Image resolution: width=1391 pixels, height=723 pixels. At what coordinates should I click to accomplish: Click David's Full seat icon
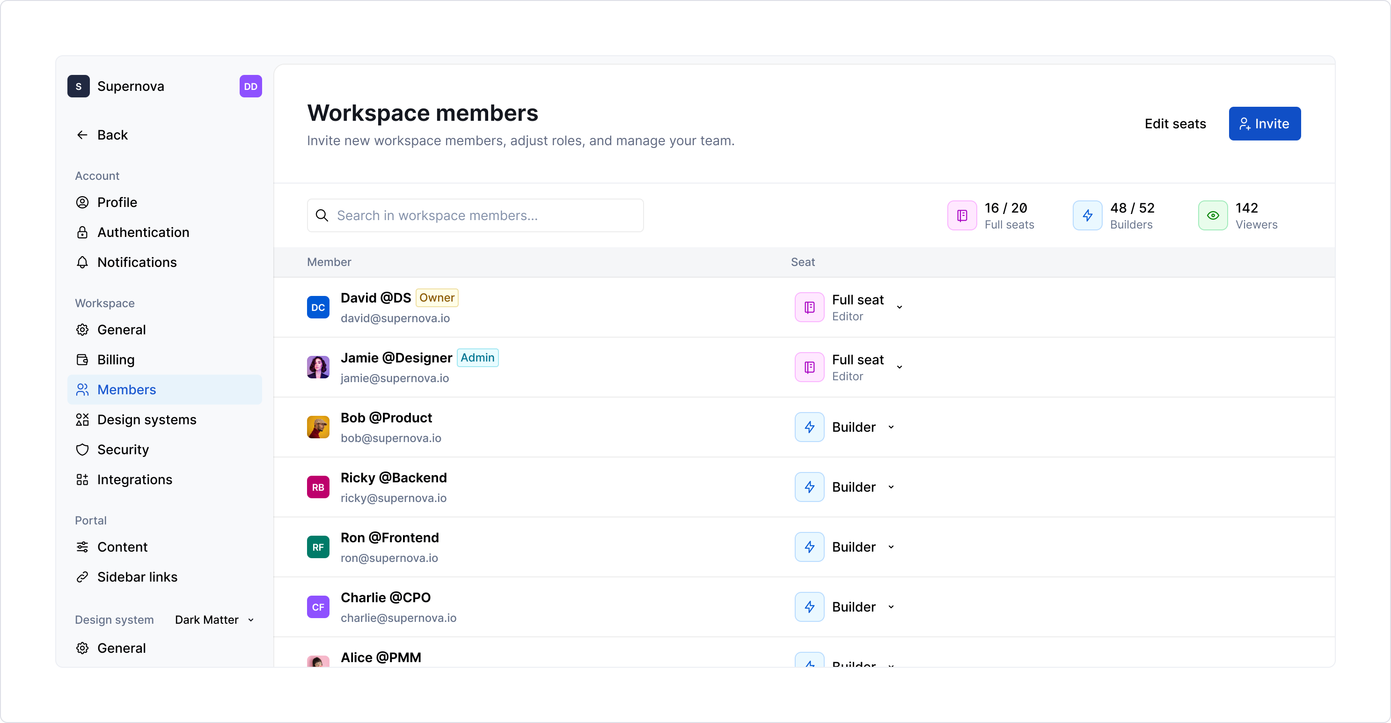pyautogui.click(x=809, y=308)
